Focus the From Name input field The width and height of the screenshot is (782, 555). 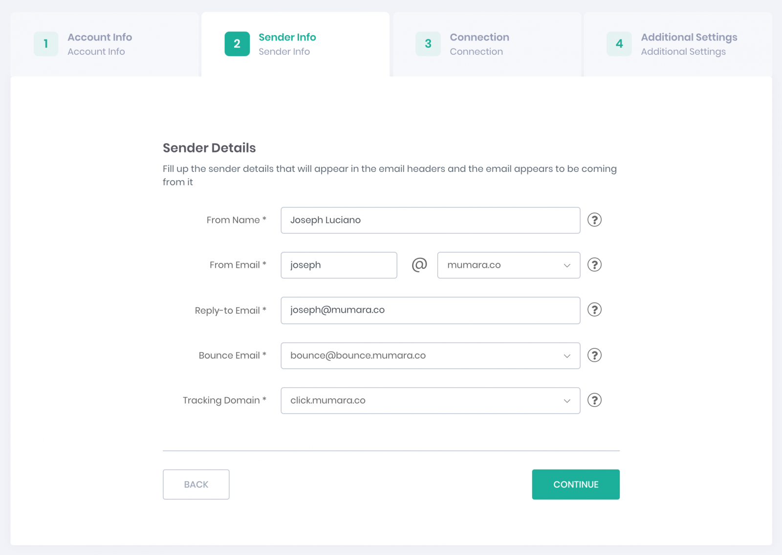point(430,220)
